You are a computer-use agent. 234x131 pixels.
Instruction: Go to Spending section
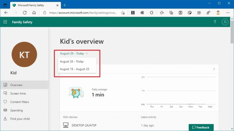pos(16,110)
